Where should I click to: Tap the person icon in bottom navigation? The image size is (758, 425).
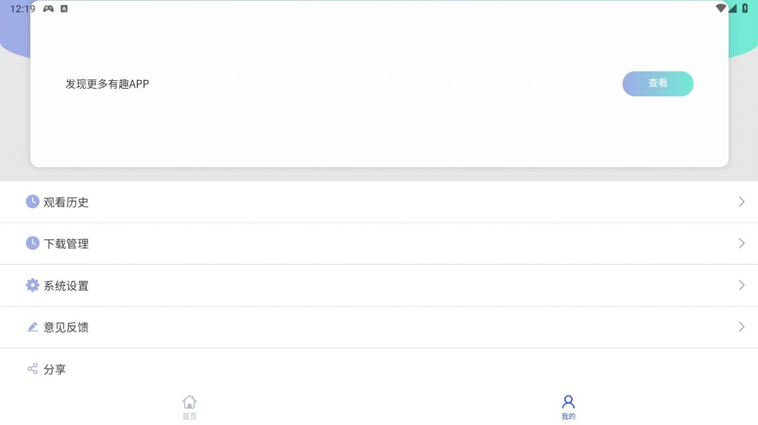tap(568, 402)
